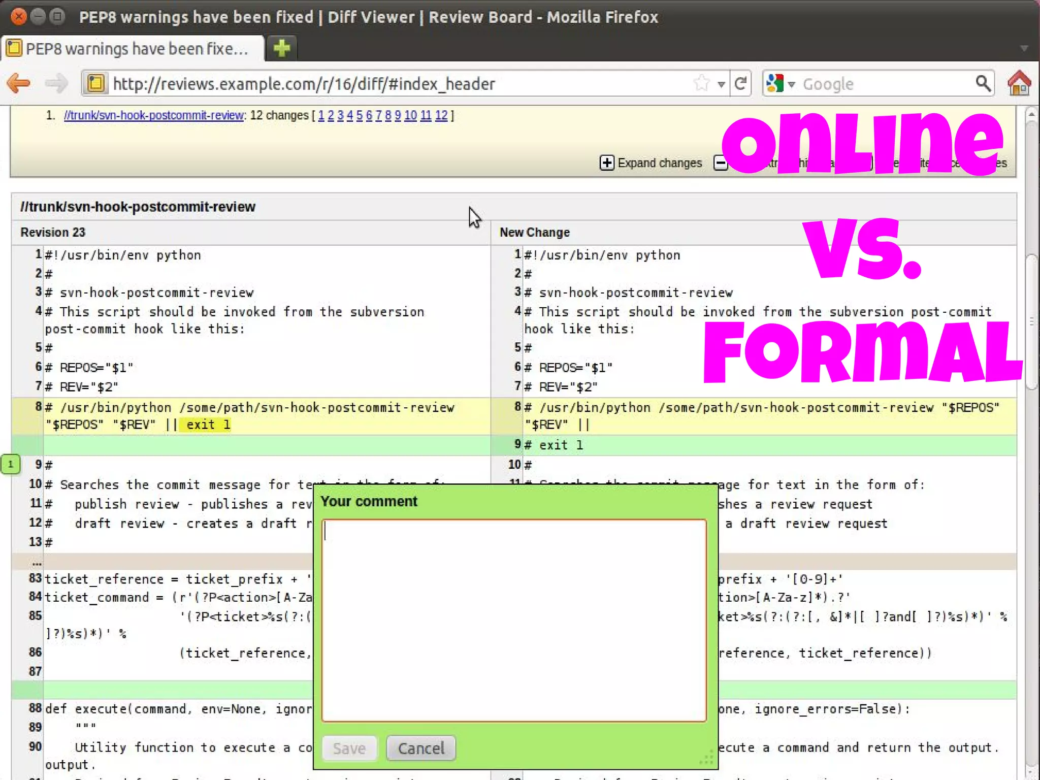Click new line 9 '# exit 1'
1040x780 pixels.
pyautogui.click(x=554, y=445)
